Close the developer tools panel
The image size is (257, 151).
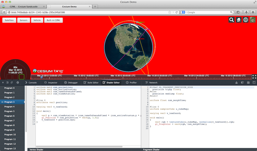click(x=3, y=83)
